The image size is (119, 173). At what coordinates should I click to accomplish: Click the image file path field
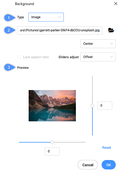[60, 30]
